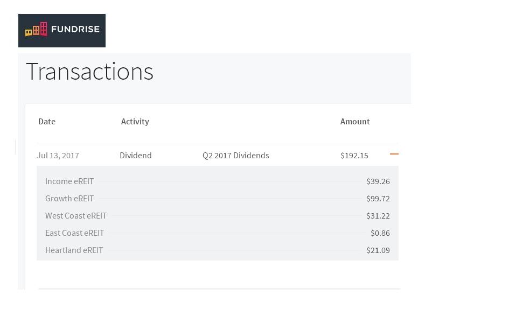Click the $192.15 total amount
Screen dimensions: 516x323
coord(354,156)
